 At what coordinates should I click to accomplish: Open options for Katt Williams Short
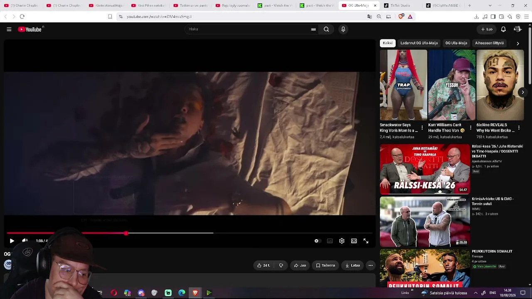(x=470, y=128)
